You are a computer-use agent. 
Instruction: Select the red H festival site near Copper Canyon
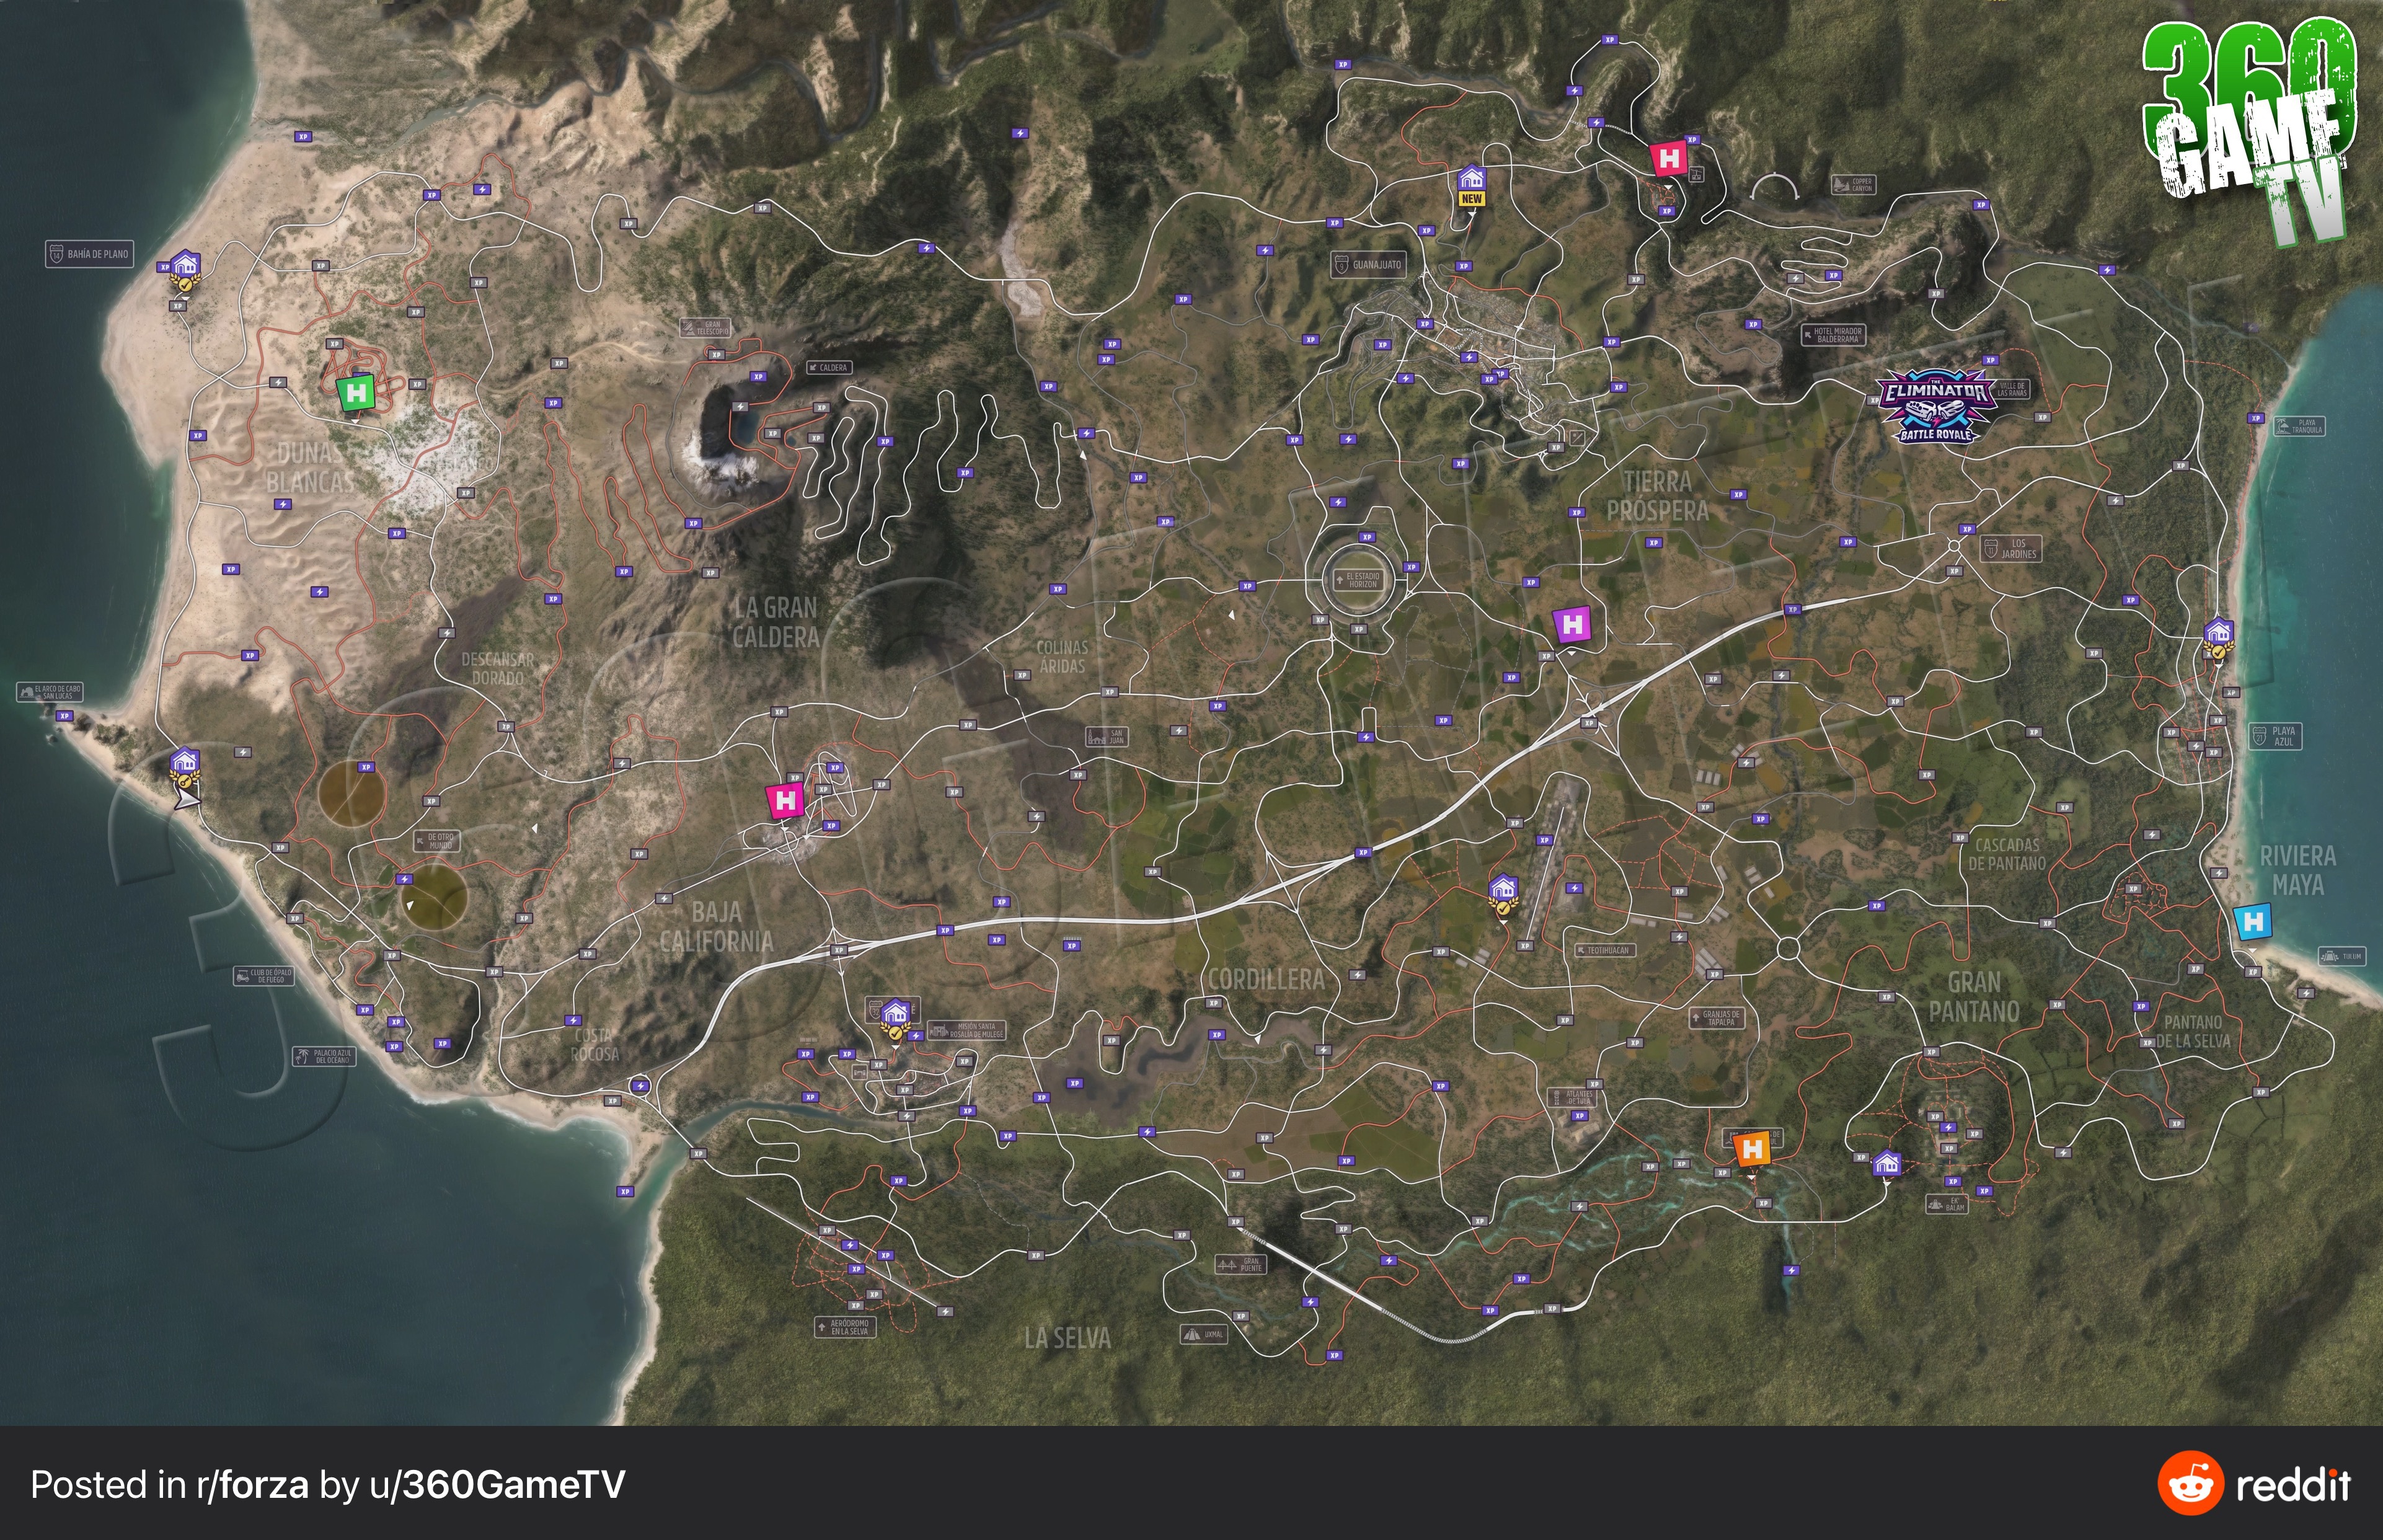1668,158
